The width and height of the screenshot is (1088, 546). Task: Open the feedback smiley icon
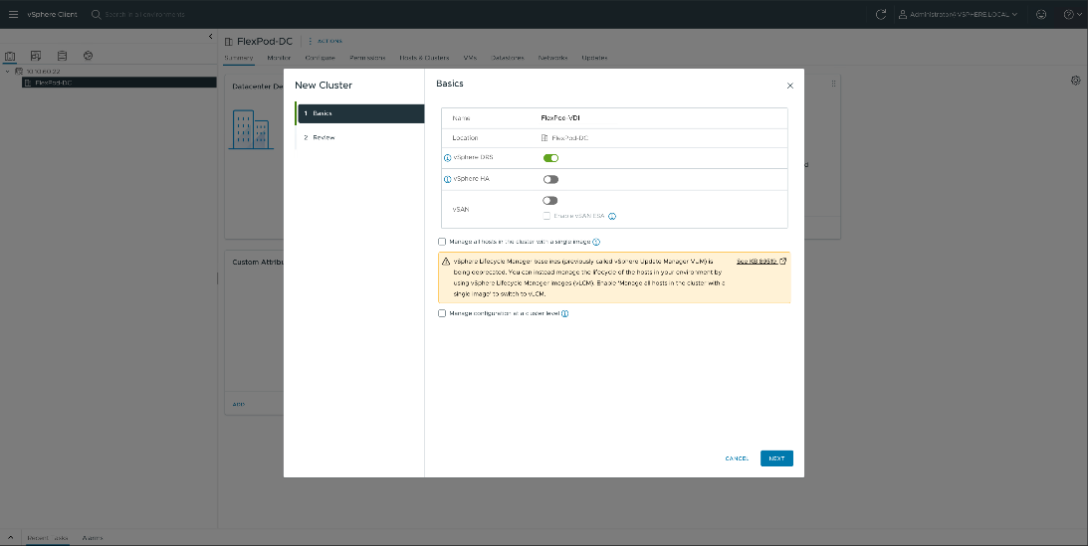(1041, 14)
